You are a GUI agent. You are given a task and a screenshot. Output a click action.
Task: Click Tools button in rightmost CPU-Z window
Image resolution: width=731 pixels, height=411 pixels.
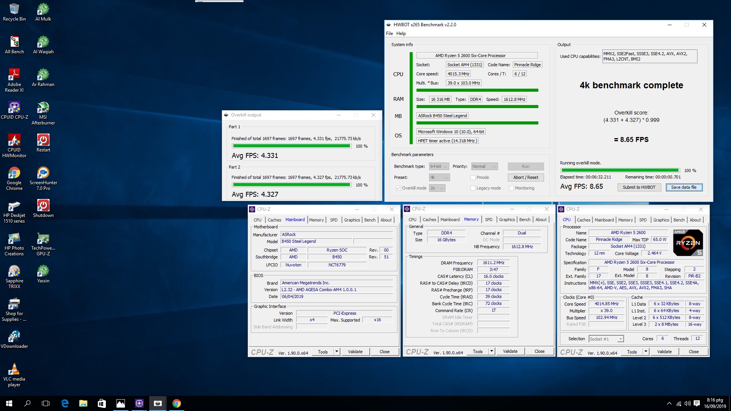point(632,352)
